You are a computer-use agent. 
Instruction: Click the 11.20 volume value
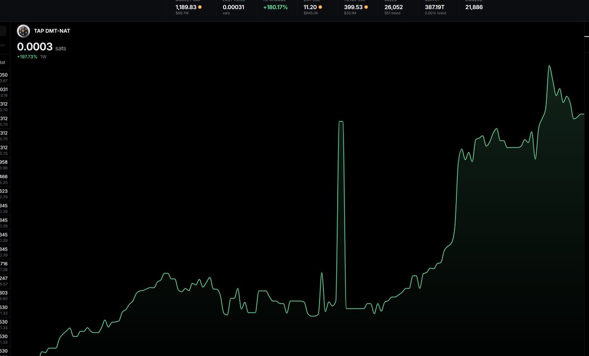click(x=310, y=7)
